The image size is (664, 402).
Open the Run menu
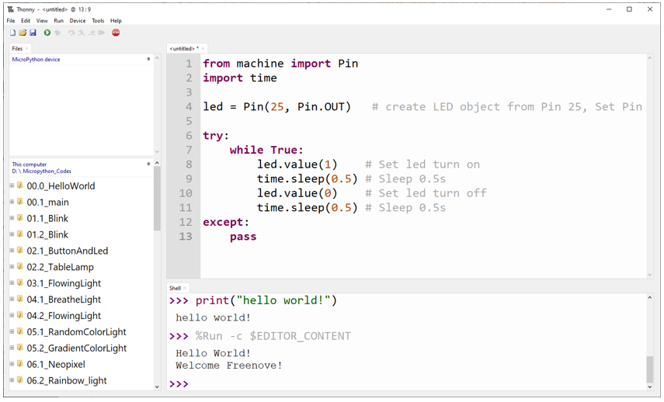tap(59, 21)
